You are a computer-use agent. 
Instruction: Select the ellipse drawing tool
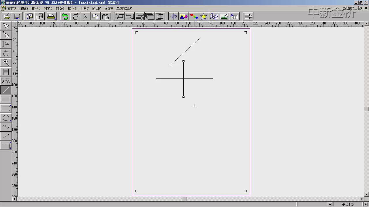click(6, 118)
